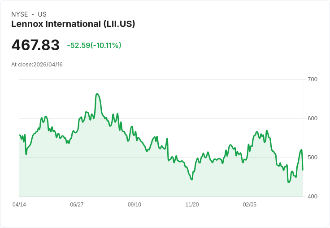Click the US market label
This screenshot has width=330, height=228.
[x=42, y=14]
